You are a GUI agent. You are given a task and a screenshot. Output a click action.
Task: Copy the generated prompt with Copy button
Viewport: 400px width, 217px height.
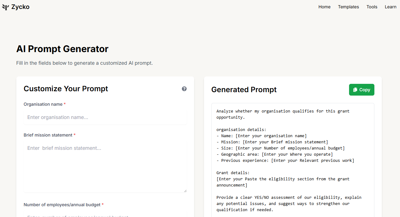tap(361, 90)
